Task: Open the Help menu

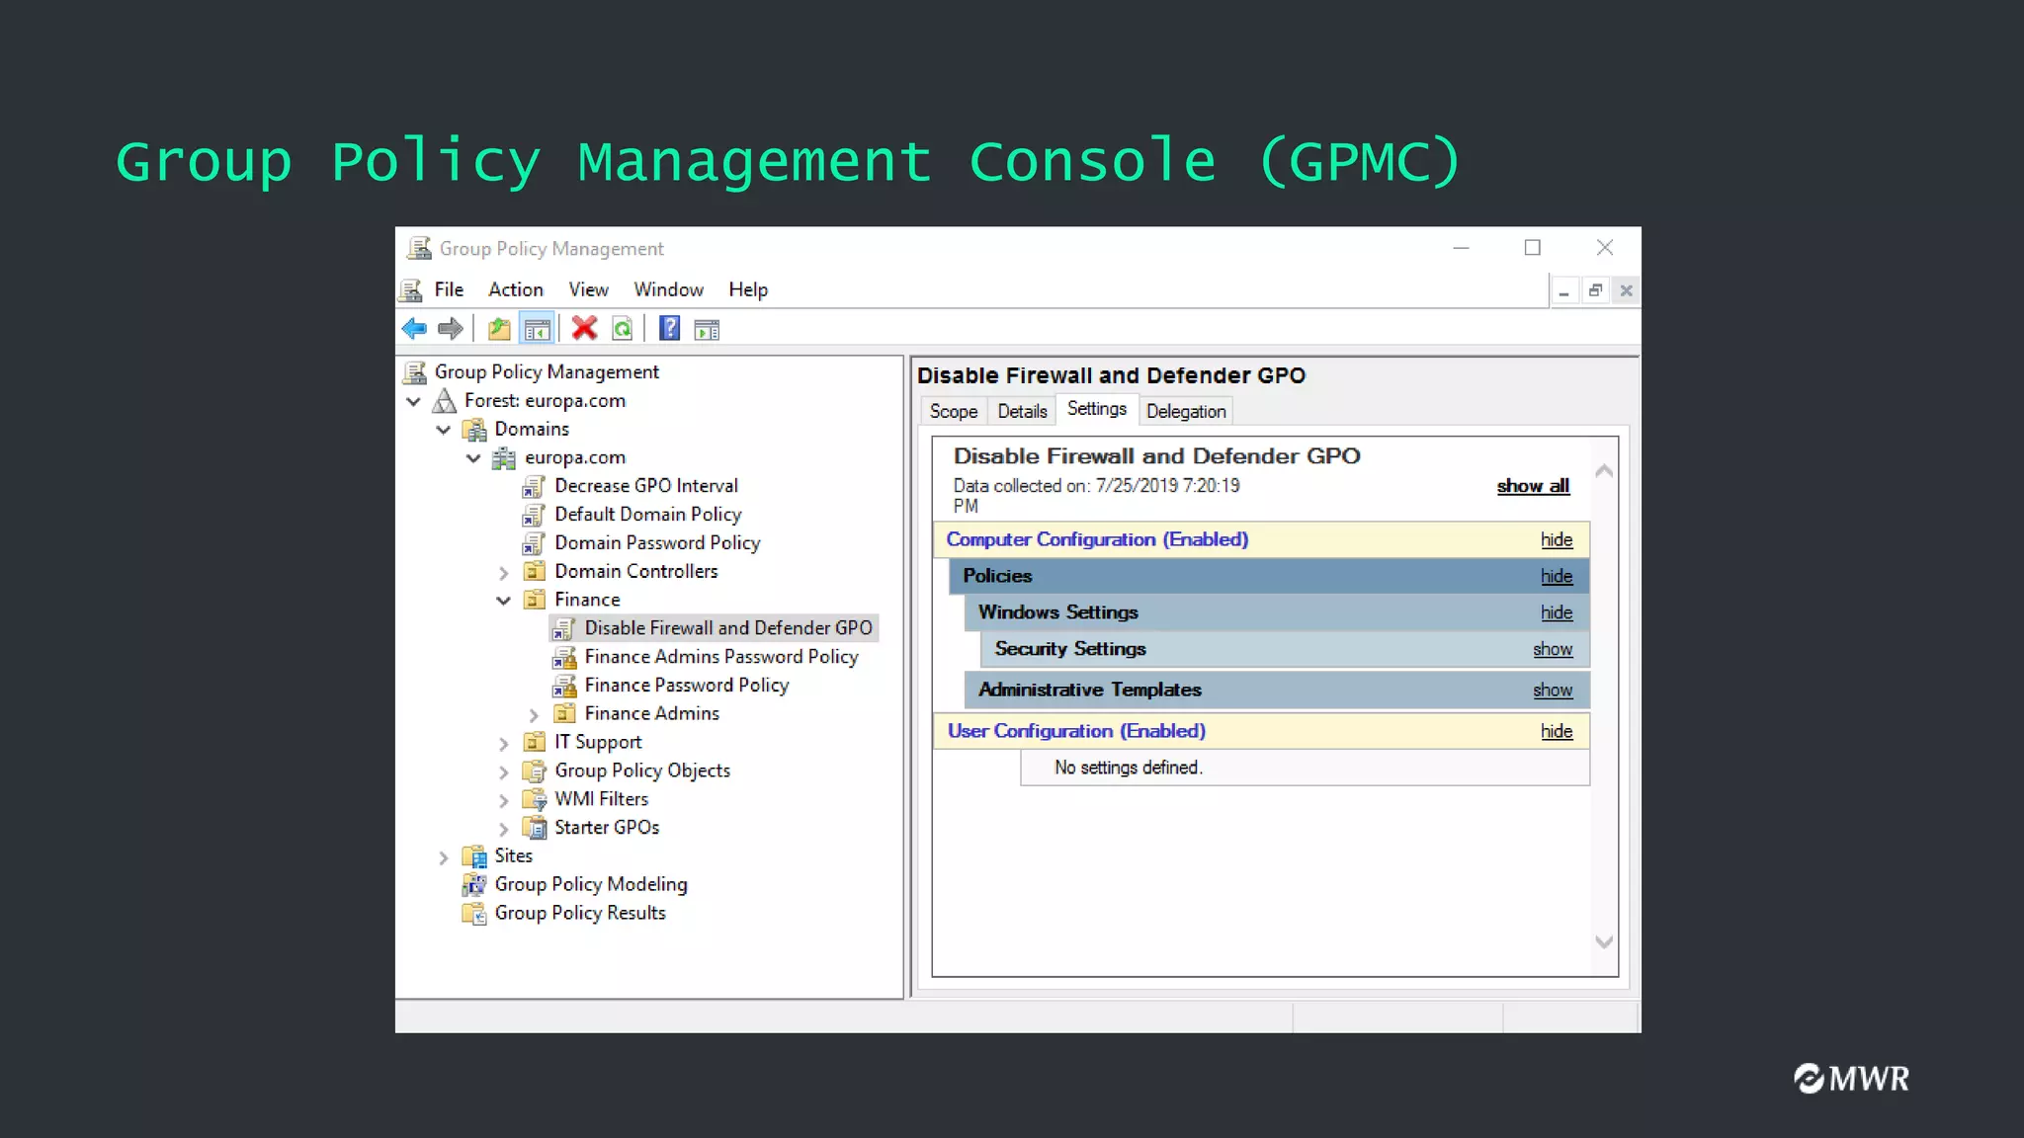Action: [748, 289]
